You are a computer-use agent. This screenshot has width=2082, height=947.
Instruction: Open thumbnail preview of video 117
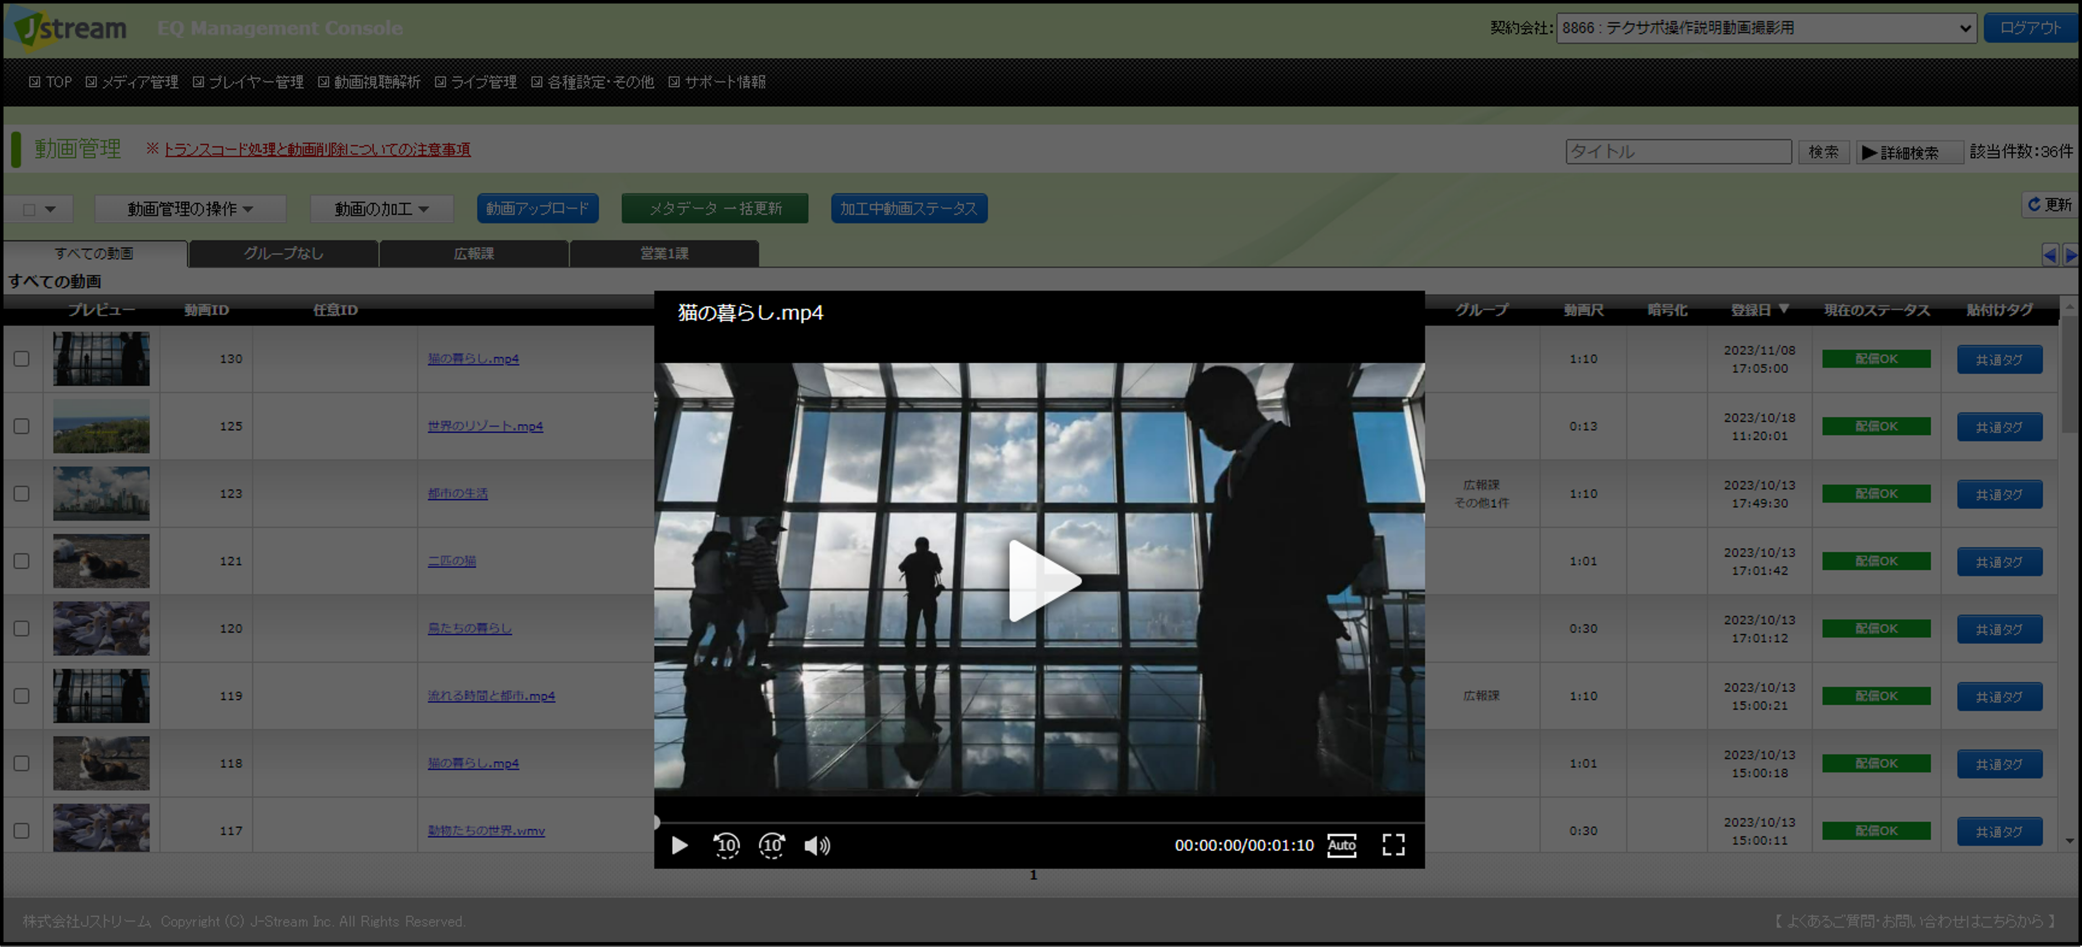pyautogui.click(x=101, y=828)
